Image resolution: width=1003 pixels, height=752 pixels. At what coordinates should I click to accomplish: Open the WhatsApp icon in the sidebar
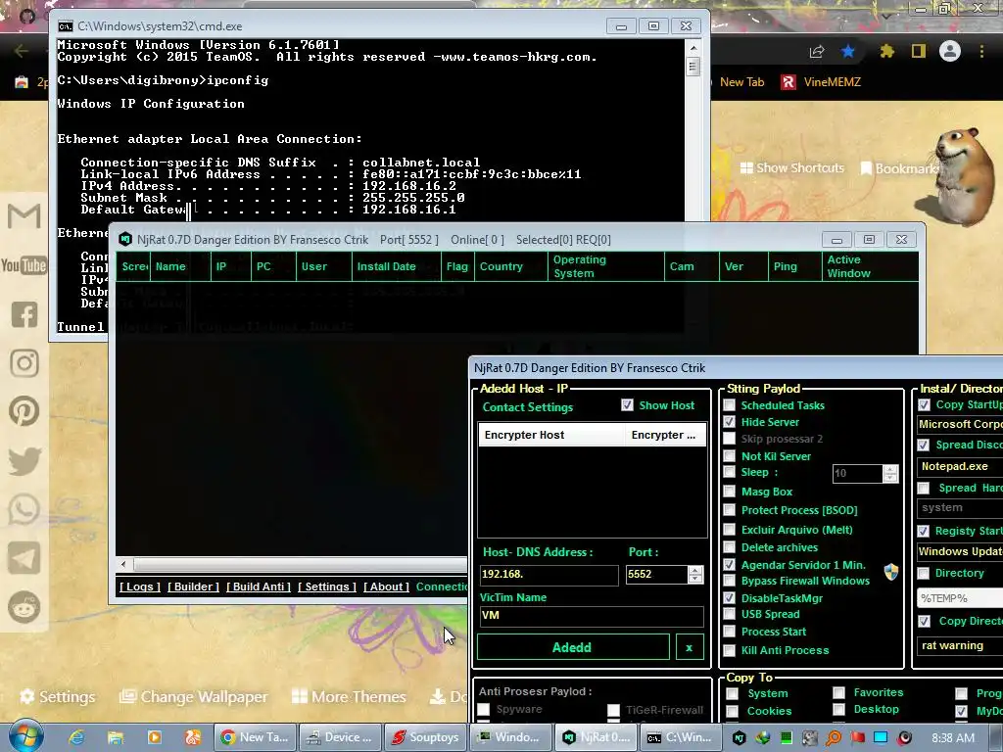coord(24,509)
